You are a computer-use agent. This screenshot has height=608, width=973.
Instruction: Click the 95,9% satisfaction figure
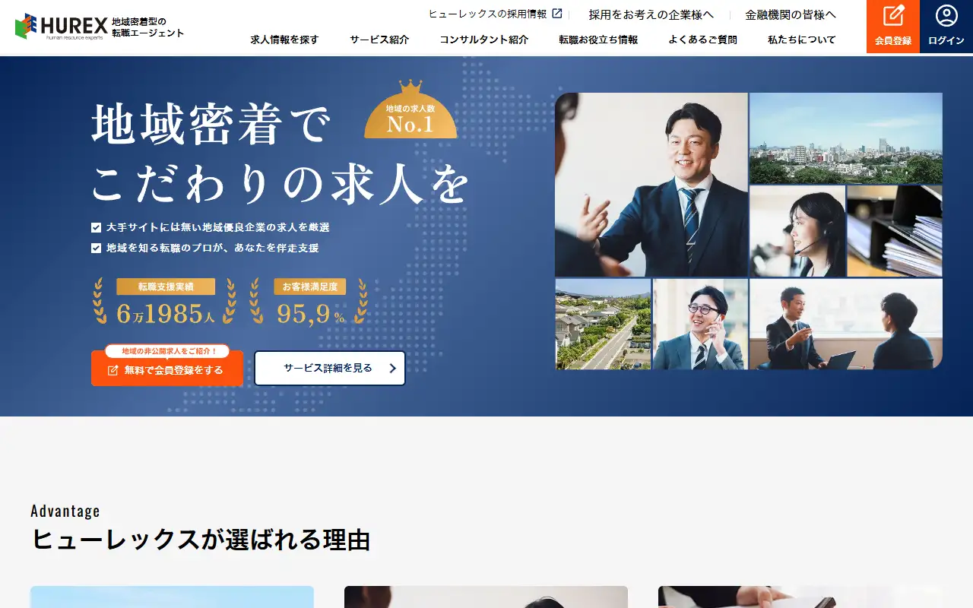pos(311,313)
